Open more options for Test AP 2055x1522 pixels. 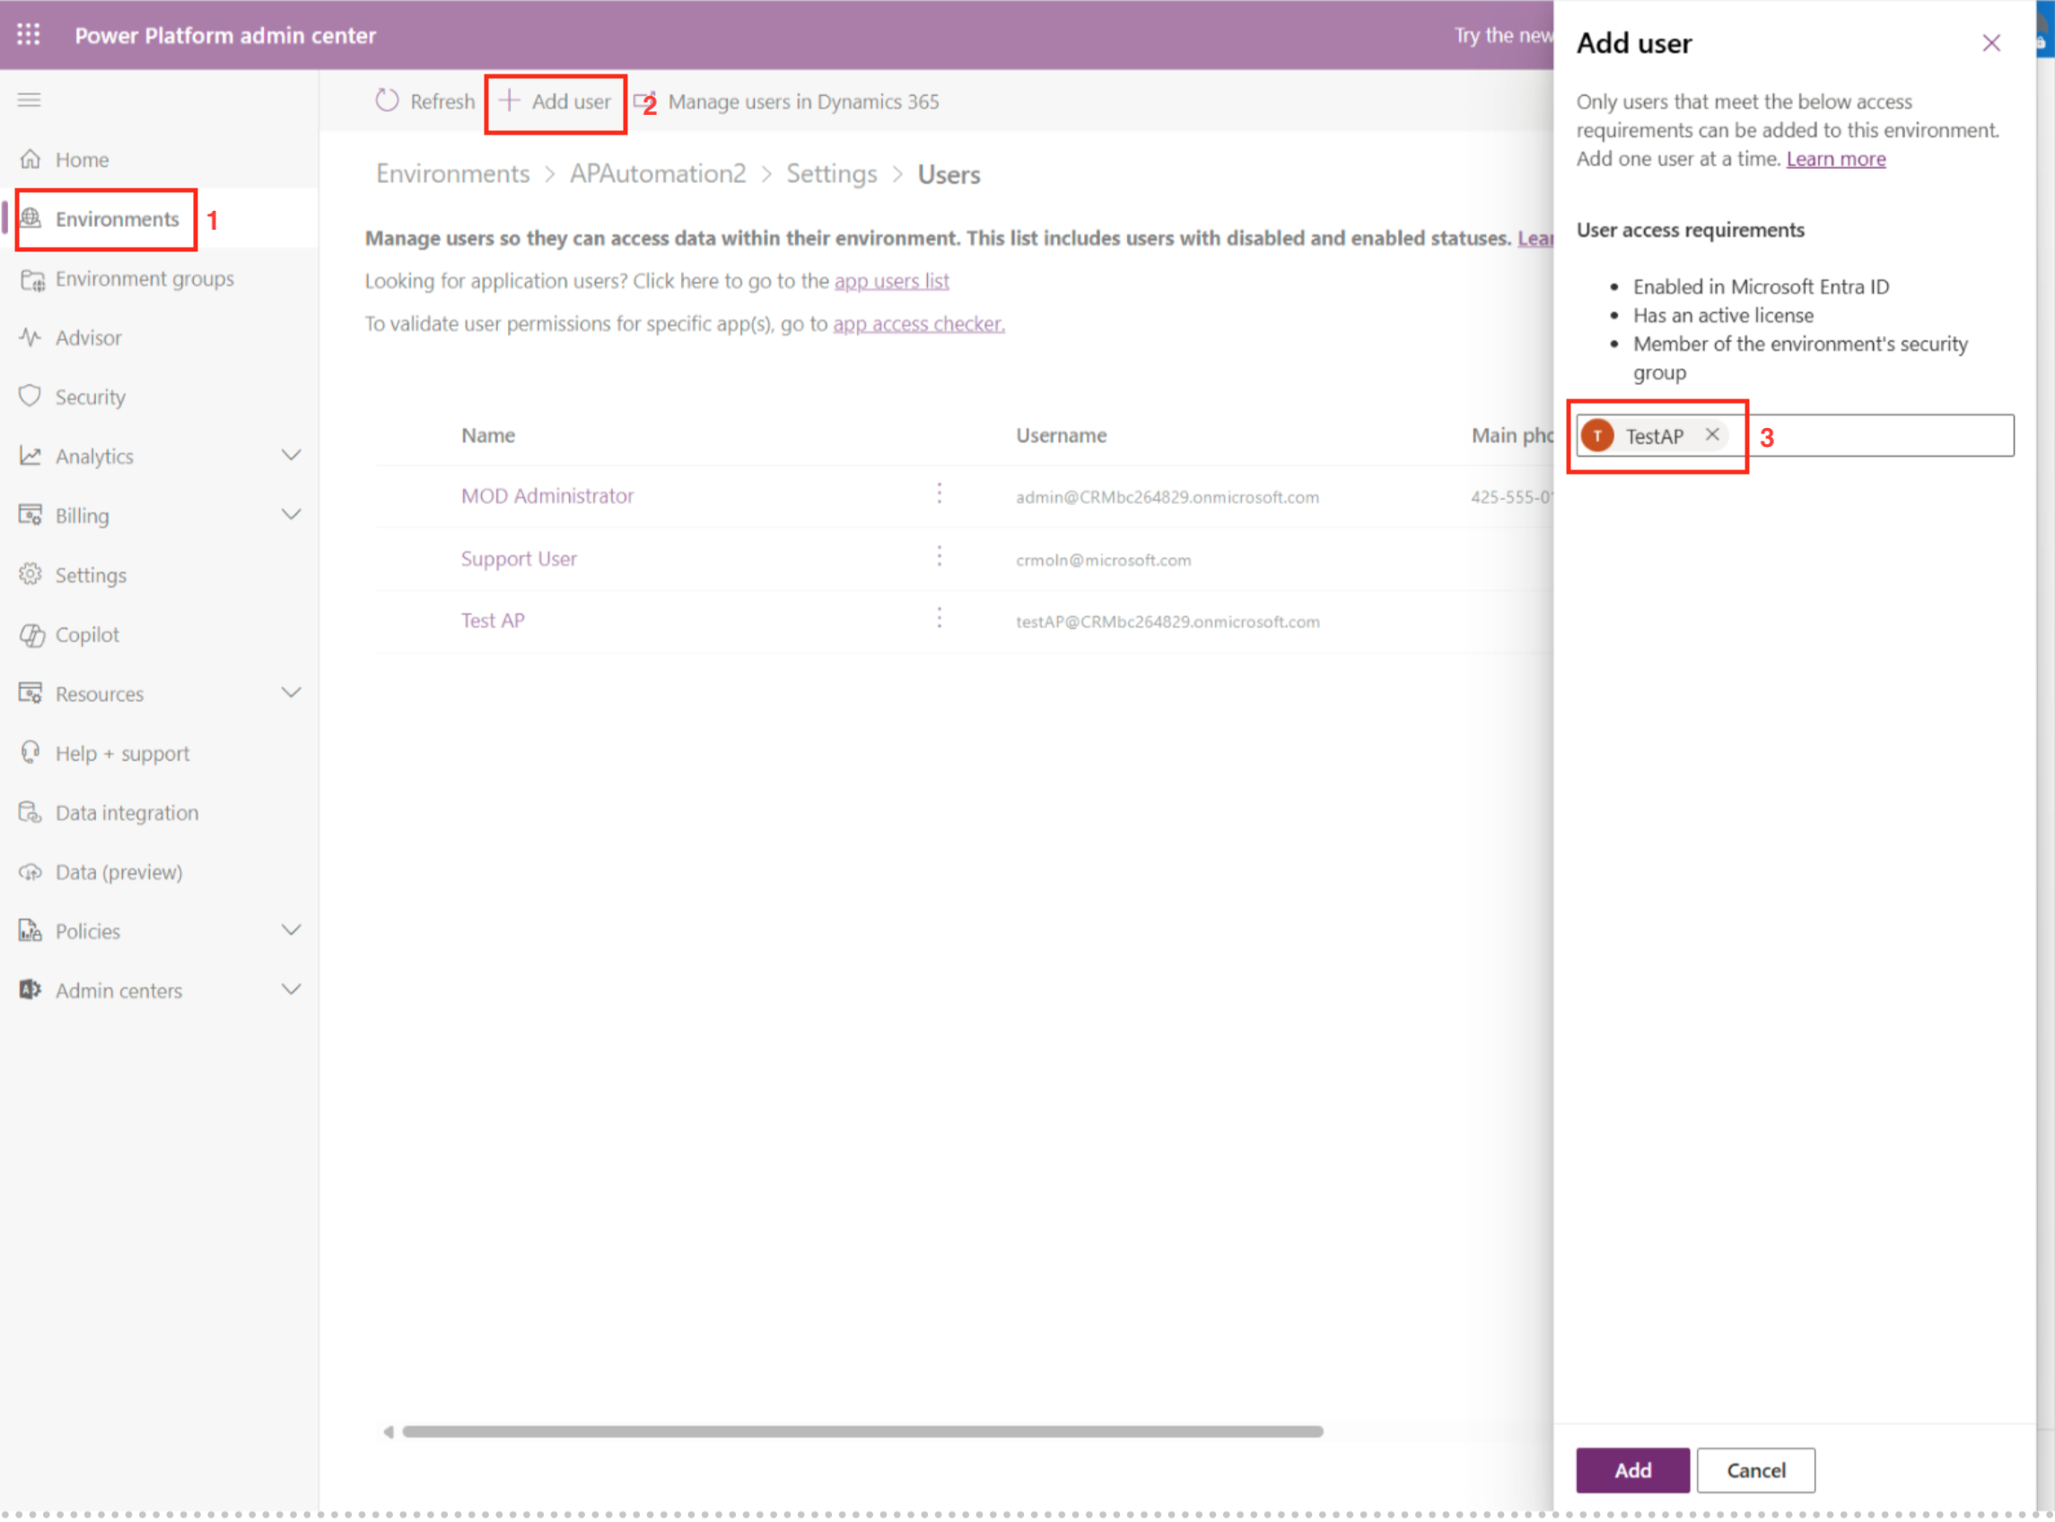point(940,618)
